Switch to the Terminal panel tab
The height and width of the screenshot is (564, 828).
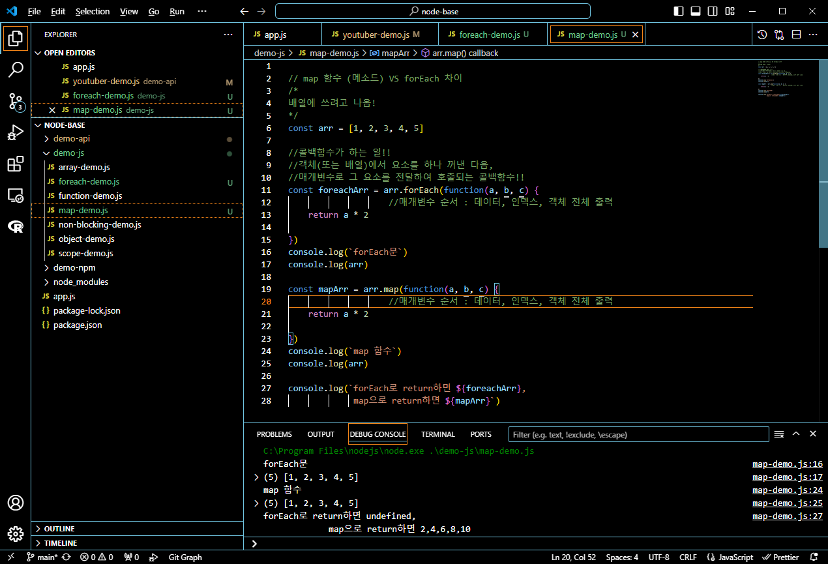click(438, 434)
